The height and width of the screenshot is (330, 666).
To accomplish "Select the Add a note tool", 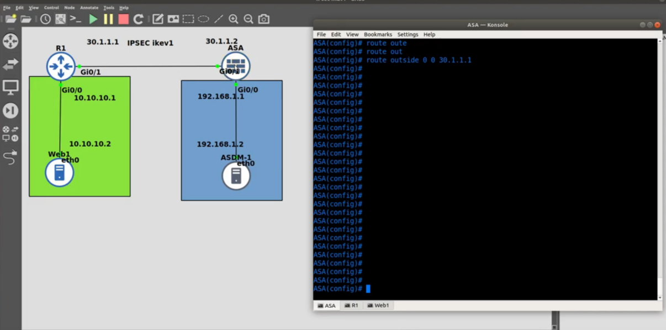I will pos(158,19).
